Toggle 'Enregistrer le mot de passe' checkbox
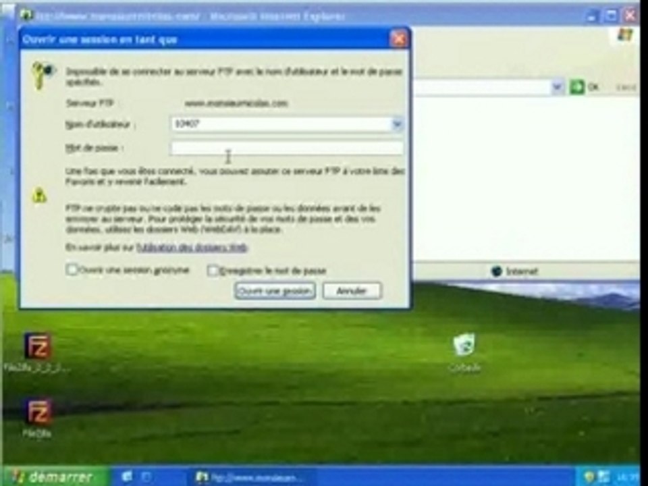 coord(213,271)
